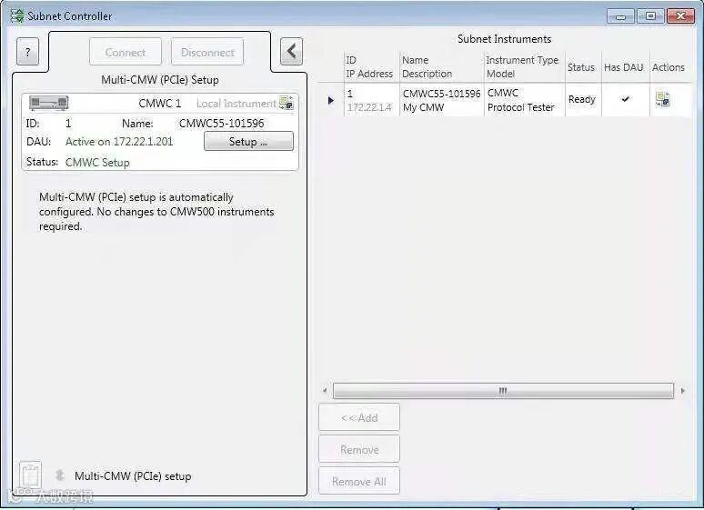Click the 'Multi-CMW (PCIe) Setup' heading

160,80
